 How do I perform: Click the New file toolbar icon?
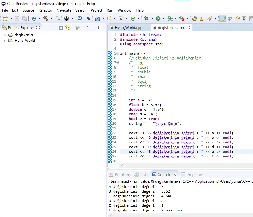[x=5, y=19]
